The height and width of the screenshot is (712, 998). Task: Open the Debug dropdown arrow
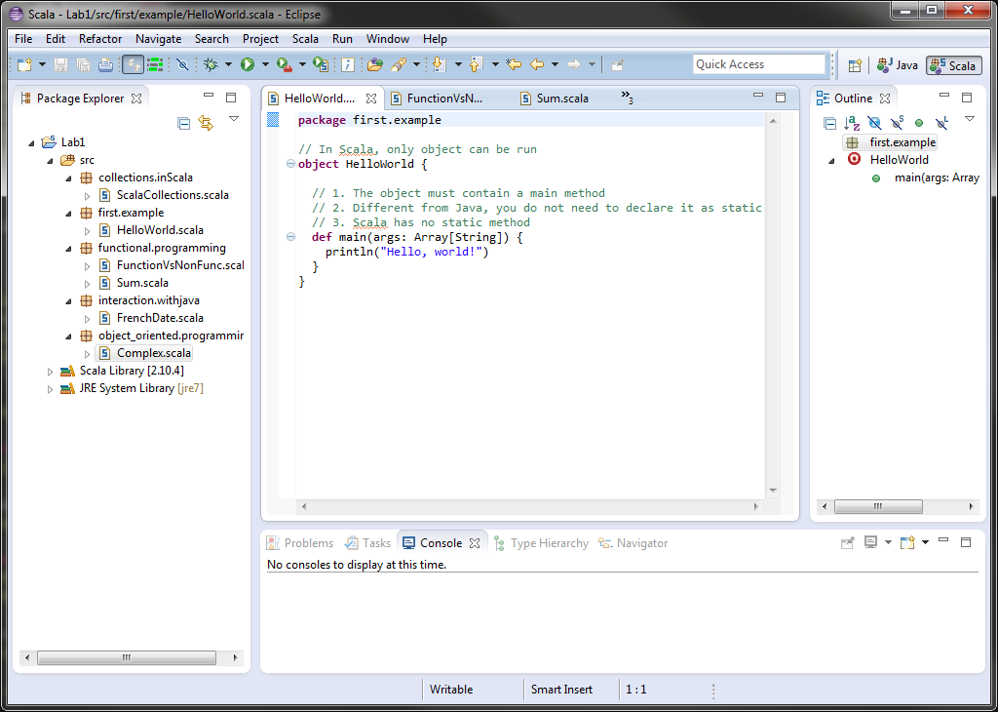228,64
